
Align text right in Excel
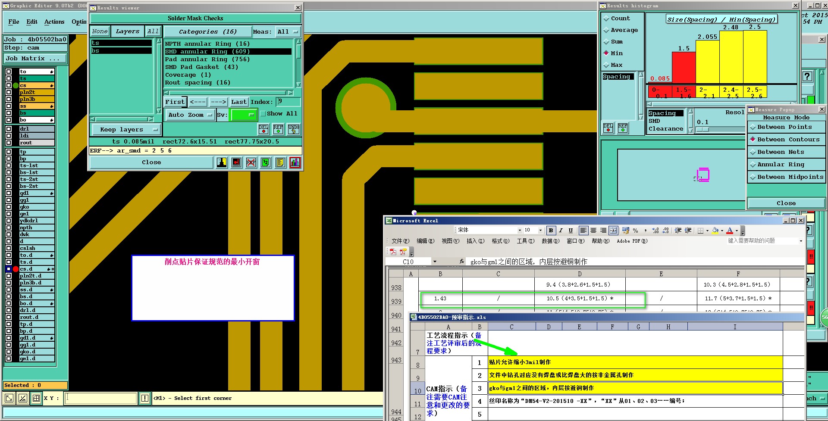pyautogui.click(x=603, y=231)
